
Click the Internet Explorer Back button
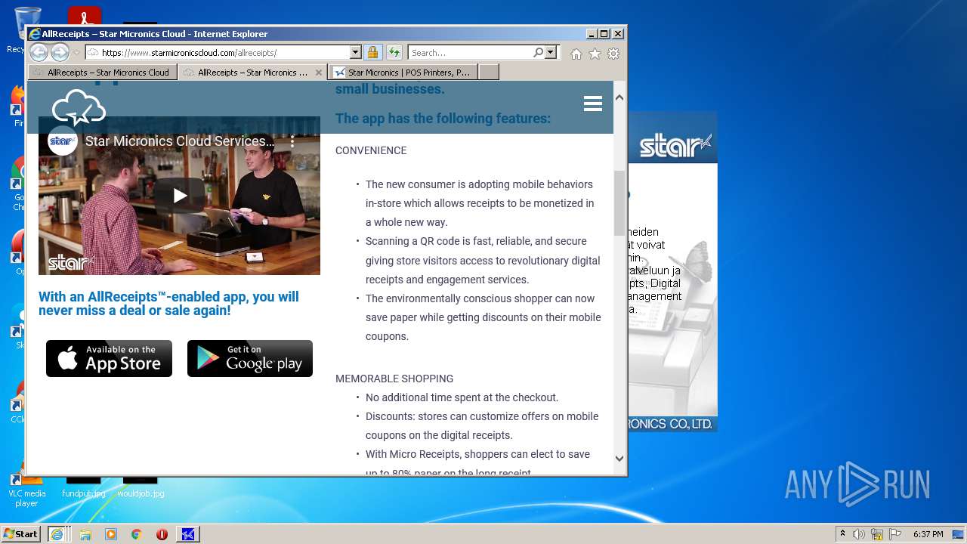(39, 53)
